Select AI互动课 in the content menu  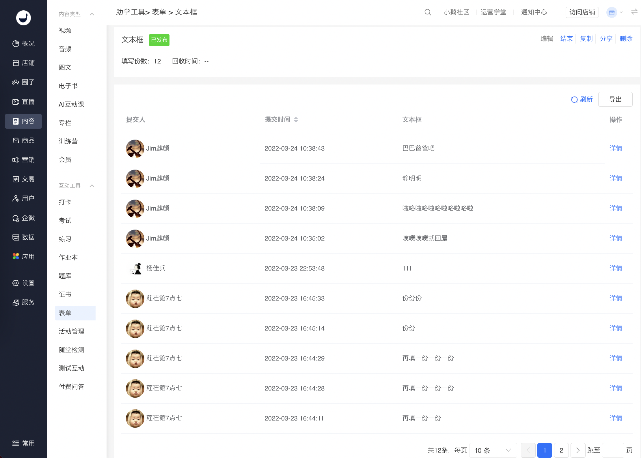click(71, 104)
